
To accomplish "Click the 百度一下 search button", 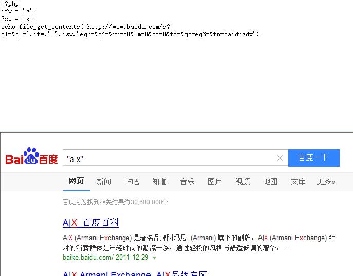I will click(313, 158).
